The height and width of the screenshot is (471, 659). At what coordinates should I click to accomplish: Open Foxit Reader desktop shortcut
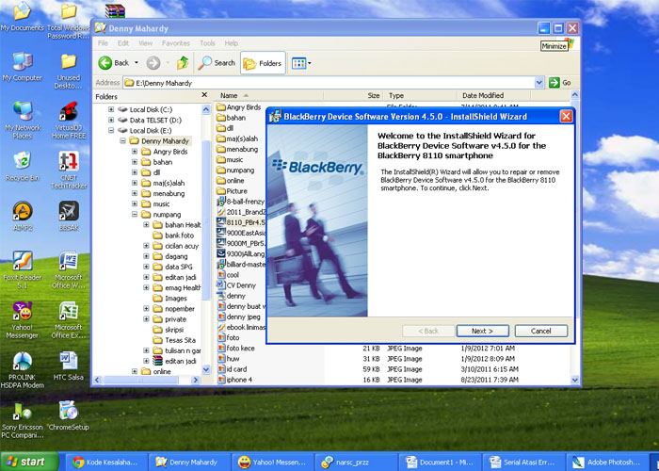(x=21, y=267)
